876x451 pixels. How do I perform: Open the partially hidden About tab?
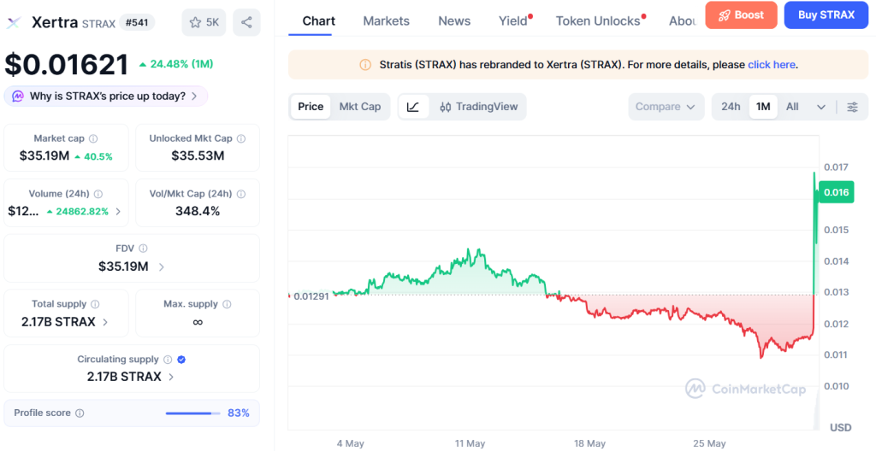coord(683,21)
